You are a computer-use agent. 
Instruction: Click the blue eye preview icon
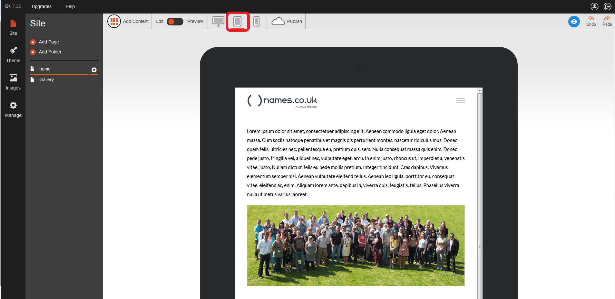tap(574, 22)
